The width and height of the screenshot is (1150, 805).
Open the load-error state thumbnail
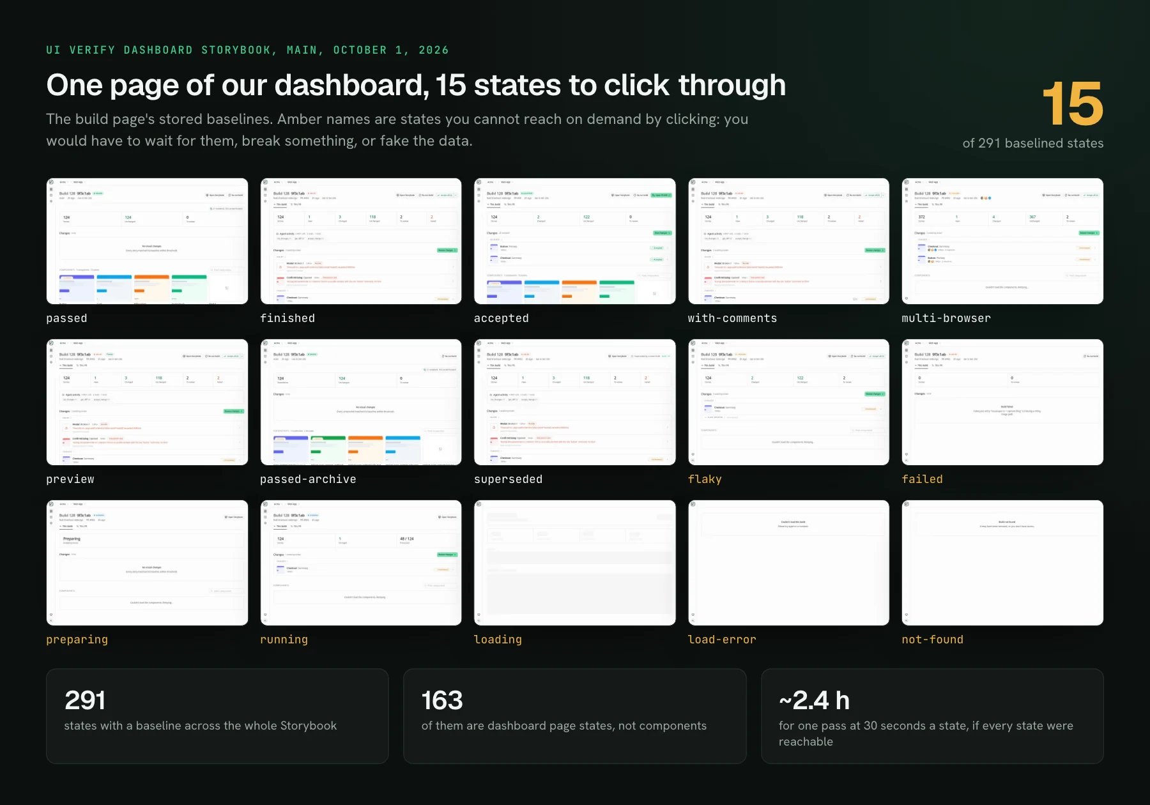[x=788, y=563]
